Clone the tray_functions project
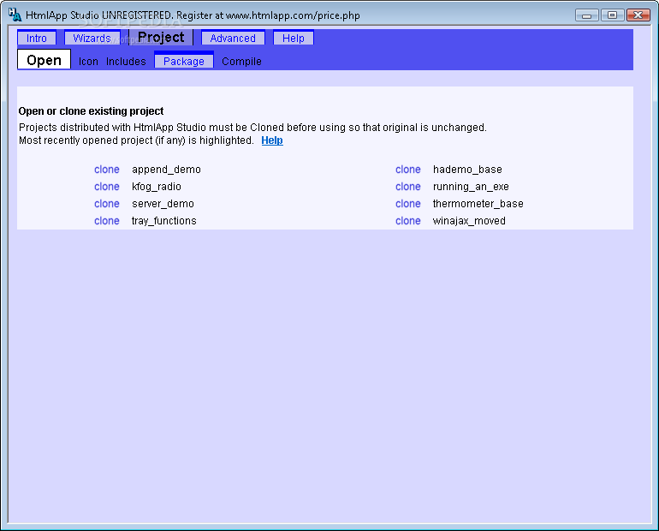This screenshot has width=659, height=531. (107, 221)
